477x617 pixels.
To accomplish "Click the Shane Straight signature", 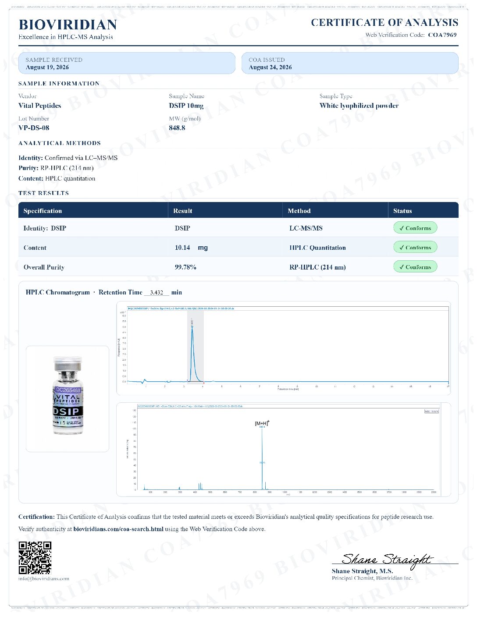I will click(388, 560).
